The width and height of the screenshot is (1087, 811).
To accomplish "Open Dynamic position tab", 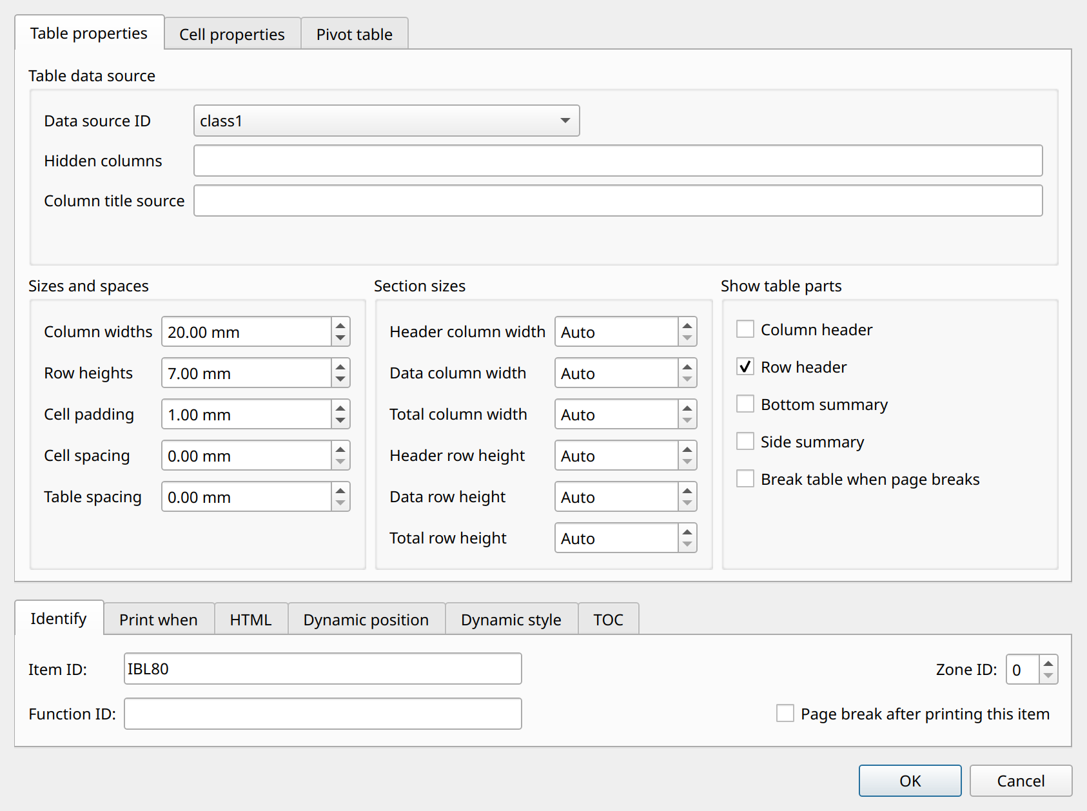I will 366,620.
